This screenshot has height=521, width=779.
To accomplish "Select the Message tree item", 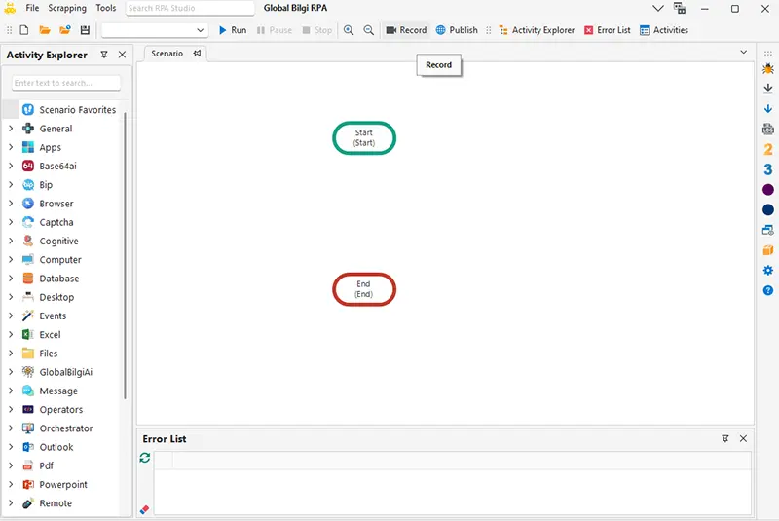I will coord(58,391).
